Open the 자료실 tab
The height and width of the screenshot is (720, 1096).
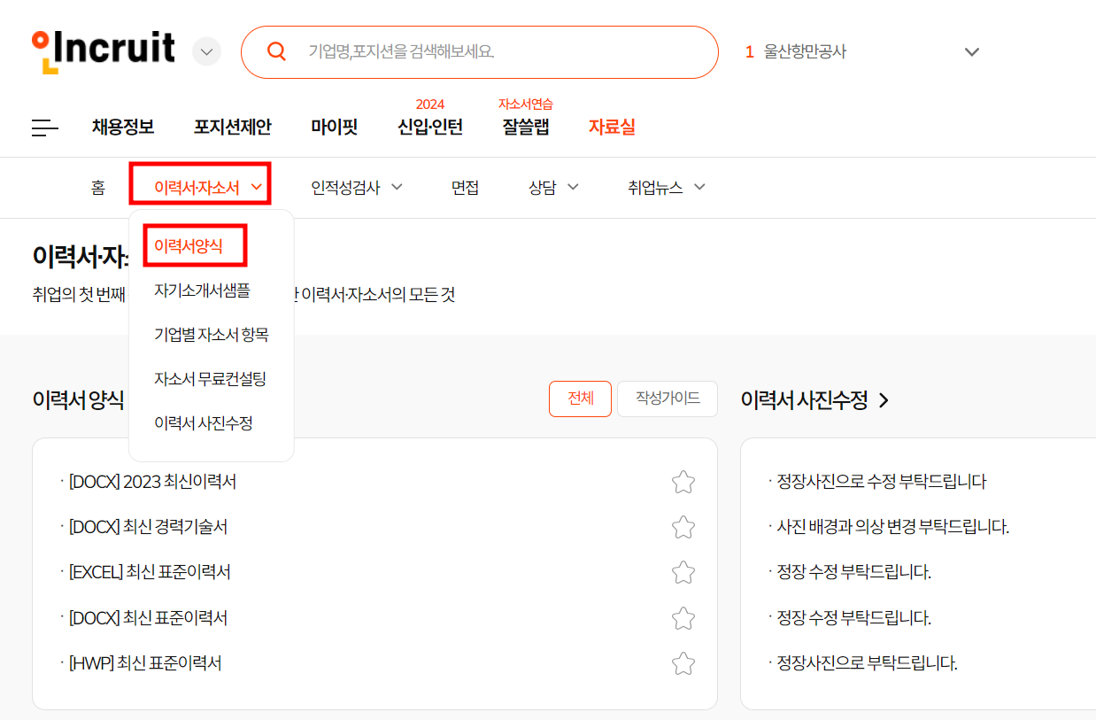tap(611, 127)
